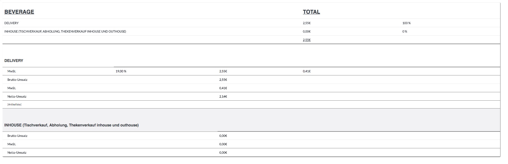This screenshot has height=164, width=508.
Task: Click the Inhouse MwSt. 0,00€ value
Action: (x=223, y=144)
